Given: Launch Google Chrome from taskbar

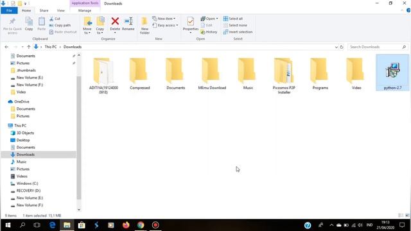Looking at the screenshot, I should pos(141,225).
